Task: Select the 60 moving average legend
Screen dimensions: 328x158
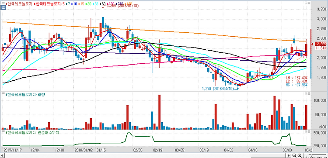Action: pos(103,4)
